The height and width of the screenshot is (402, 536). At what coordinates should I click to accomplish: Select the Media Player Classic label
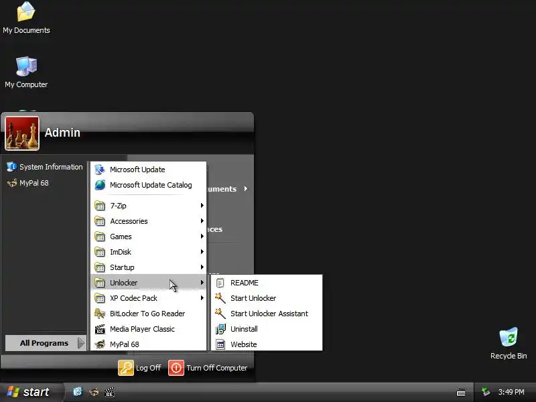coord(142,329)
